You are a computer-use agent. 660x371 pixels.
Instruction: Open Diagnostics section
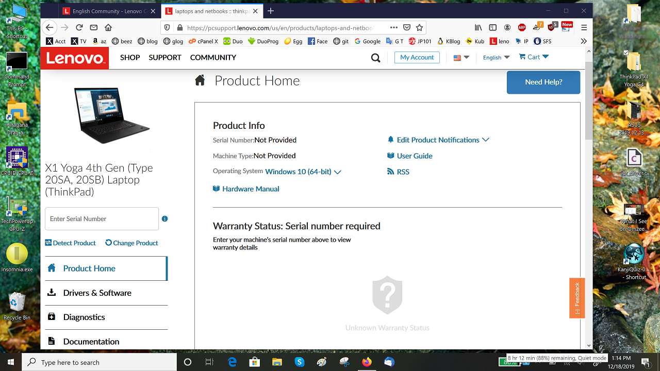(x=106, y=317)
